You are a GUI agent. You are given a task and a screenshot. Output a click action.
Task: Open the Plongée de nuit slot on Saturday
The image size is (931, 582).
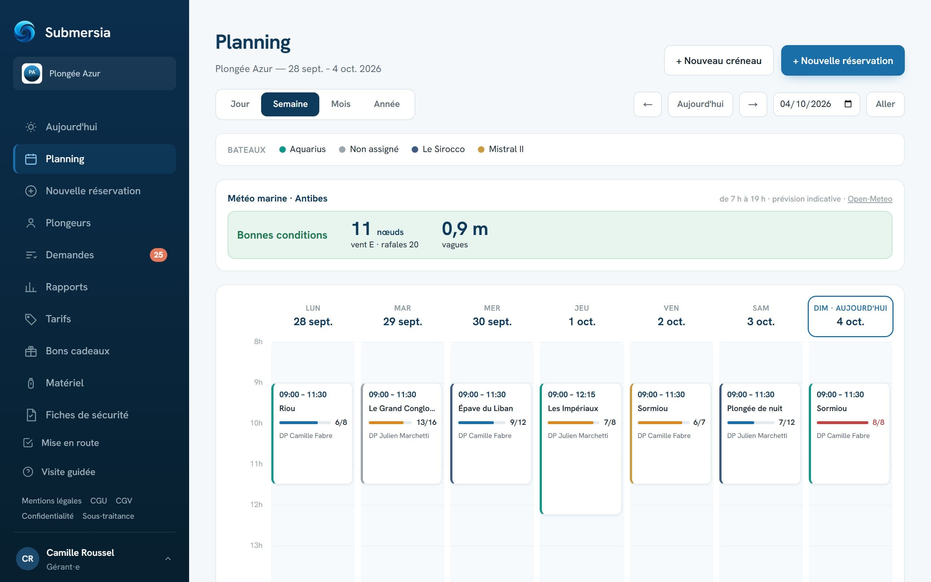760,434
